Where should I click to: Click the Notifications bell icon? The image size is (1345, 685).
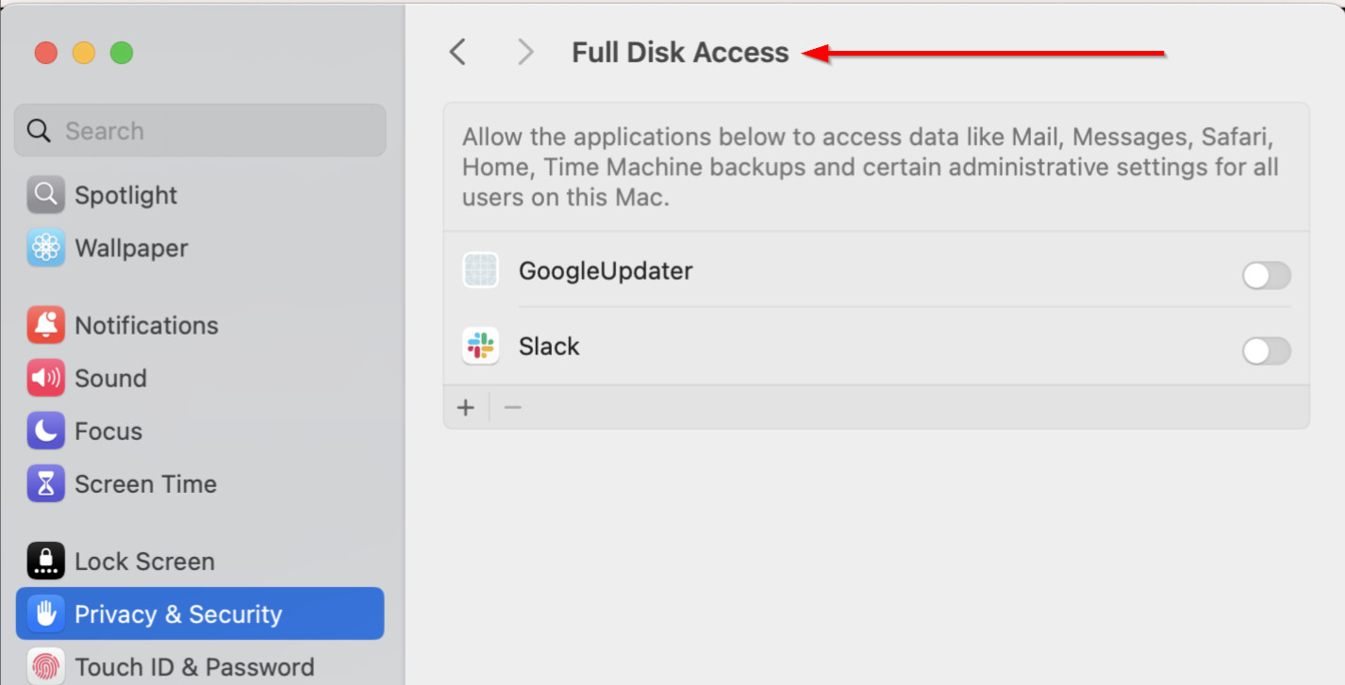coord(45,325)
